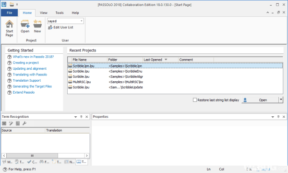
Task: Switch to the View ribbon tab
Action: [x=44, y=12]
